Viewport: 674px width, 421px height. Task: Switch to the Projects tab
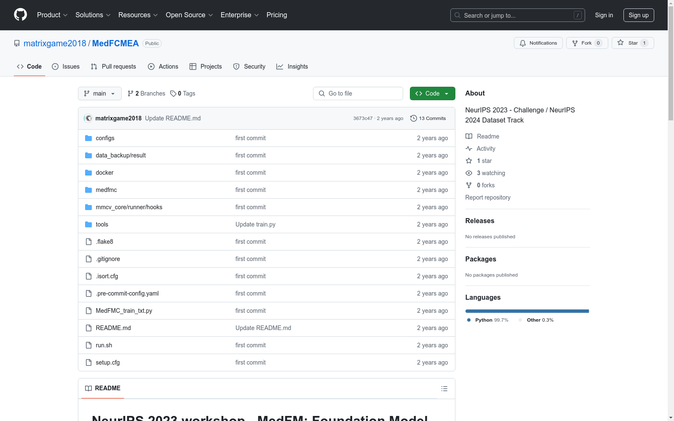coord(206,67)
